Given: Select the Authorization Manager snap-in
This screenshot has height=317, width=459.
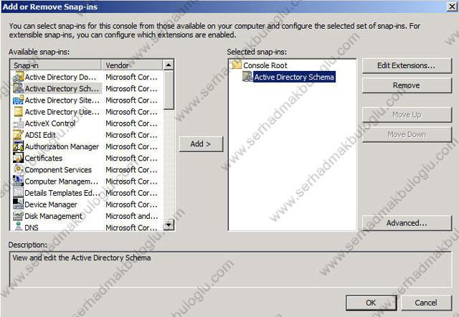Looking at the screenshot, I should [x=87, y=146].
